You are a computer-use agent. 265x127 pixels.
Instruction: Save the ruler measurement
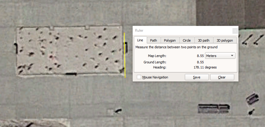[197, 77]
